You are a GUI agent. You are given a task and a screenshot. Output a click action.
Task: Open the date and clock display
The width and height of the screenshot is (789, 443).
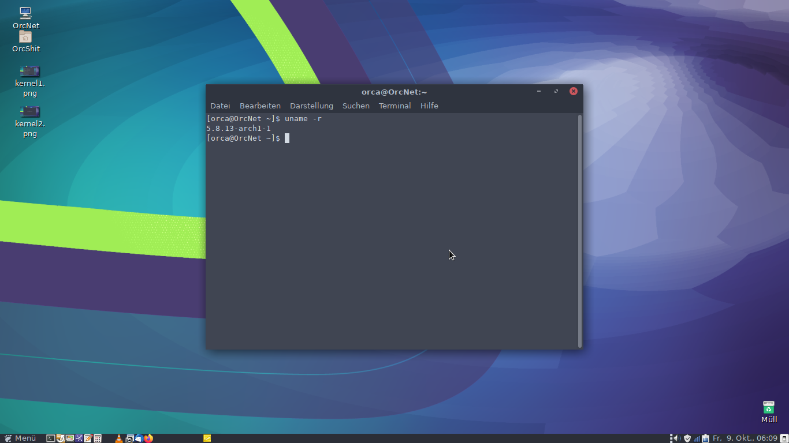point(745,438)
